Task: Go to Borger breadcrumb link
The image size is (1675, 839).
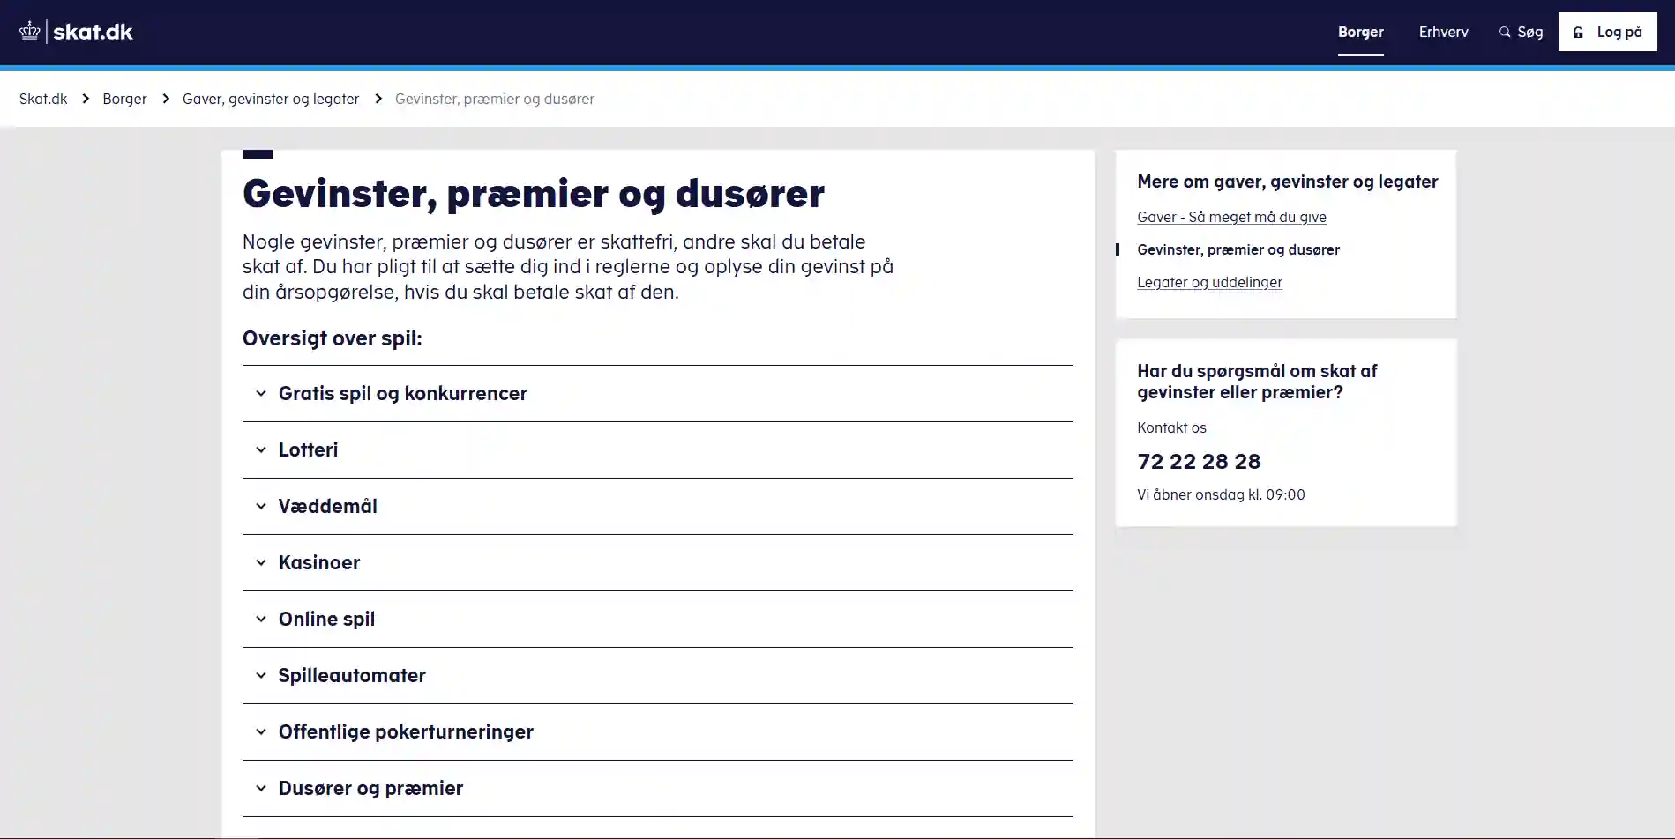Action: [124, 99]
